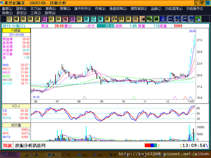Click the 指 index toolbar icon
The image size is (211, 158).
click(135, 19)
